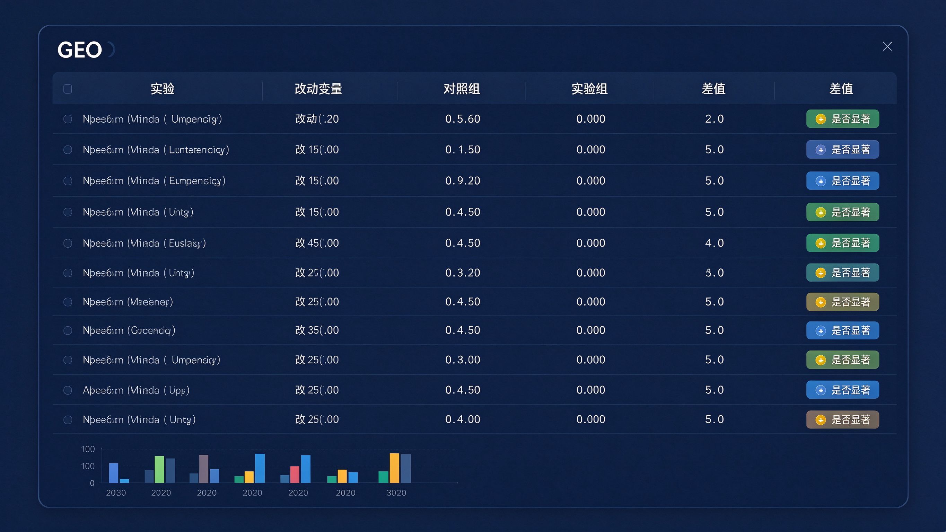Click the 0.5.60 control group value
The image size is (946, 532).
(463, 119)
